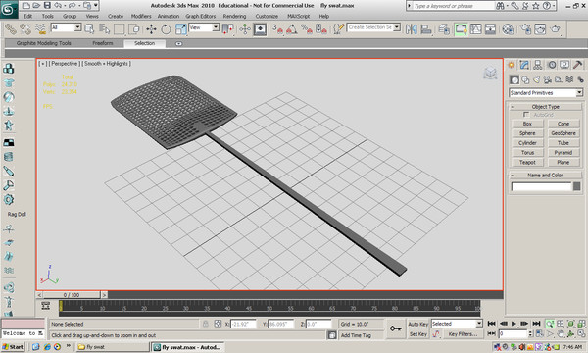Click reactor Cloth Collection shirt icon

tap(9, 82)
